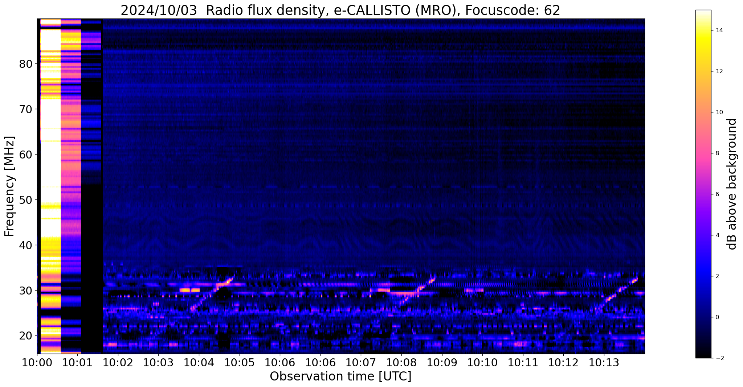The width and height of the screenshot is (743, 387).
Task: Click the 'dB above background' colorbar label
Action: (x=732, y=184)
